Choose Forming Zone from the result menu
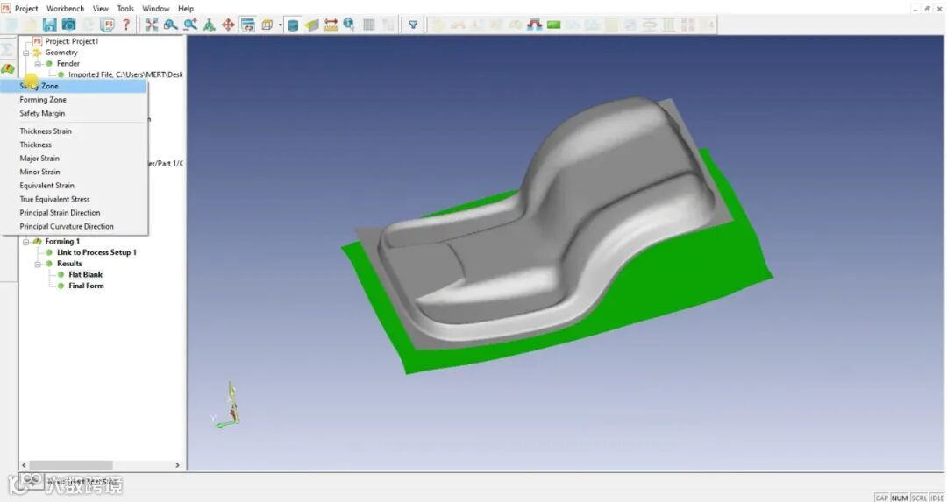Image resolution: width=947 pixels, height=502 pixels. pyautogui.click(x=74, y=100)
